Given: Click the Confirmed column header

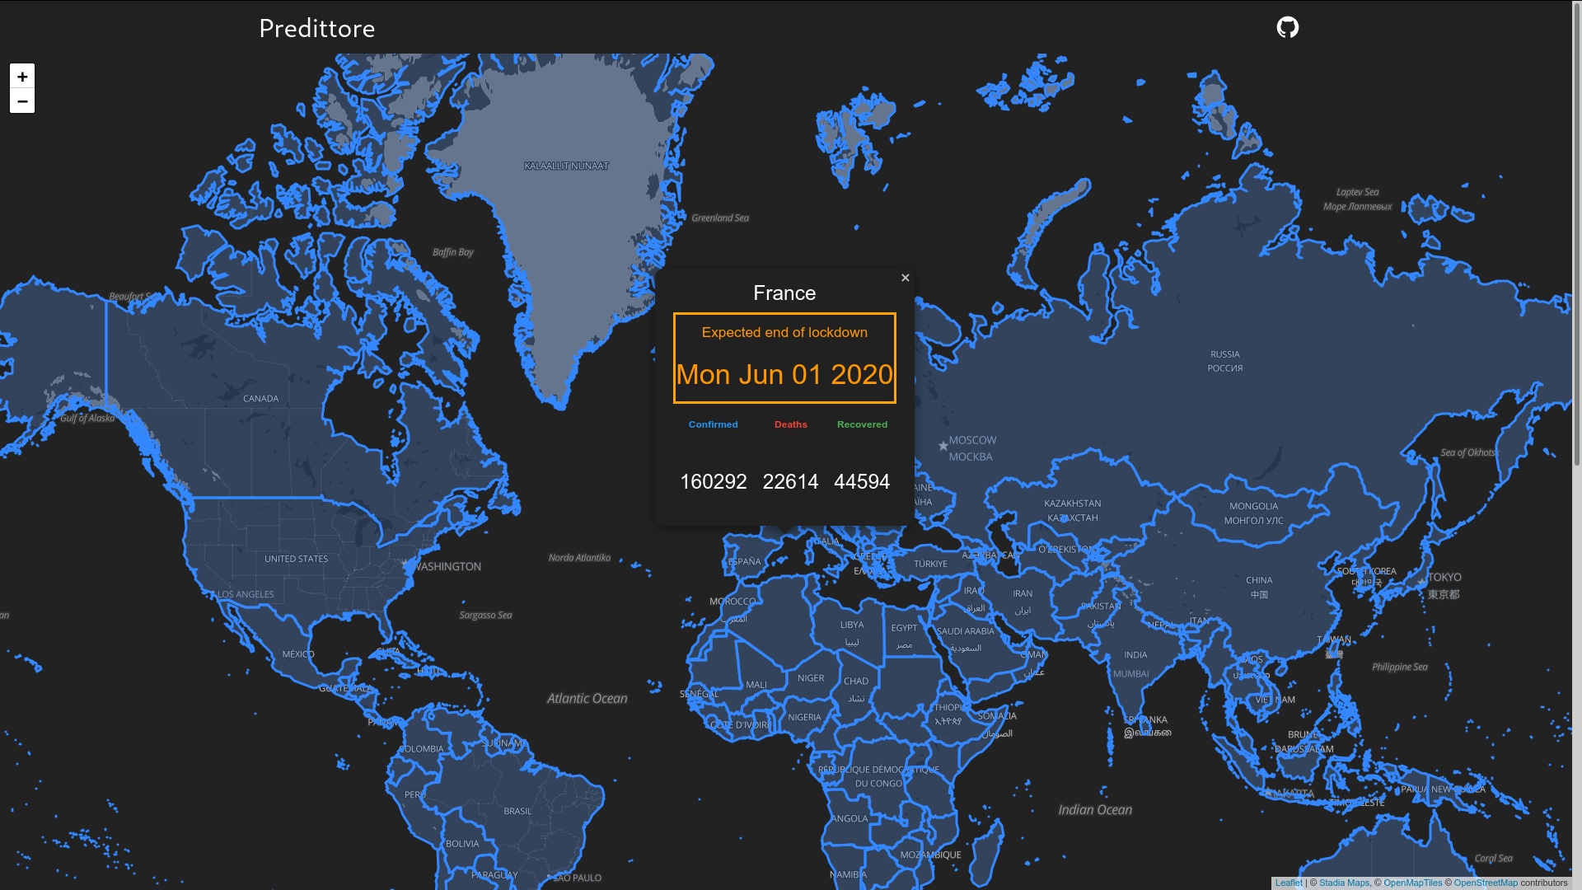Looking at the screenshot, I should 713,424.
